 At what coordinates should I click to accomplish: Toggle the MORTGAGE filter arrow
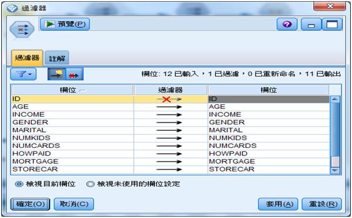[170, 161]
